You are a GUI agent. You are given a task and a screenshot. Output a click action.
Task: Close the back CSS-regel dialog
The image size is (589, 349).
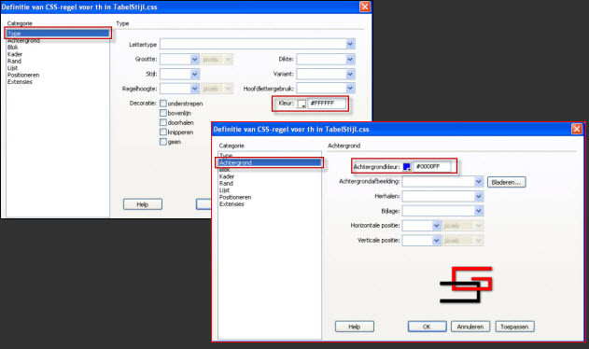(365, 7)
